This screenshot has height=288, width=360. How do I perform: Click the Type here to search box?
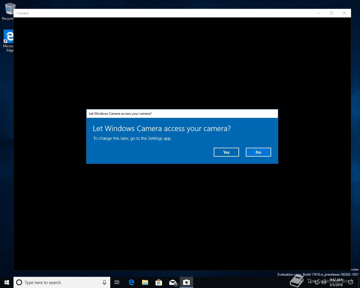[62, 282]
